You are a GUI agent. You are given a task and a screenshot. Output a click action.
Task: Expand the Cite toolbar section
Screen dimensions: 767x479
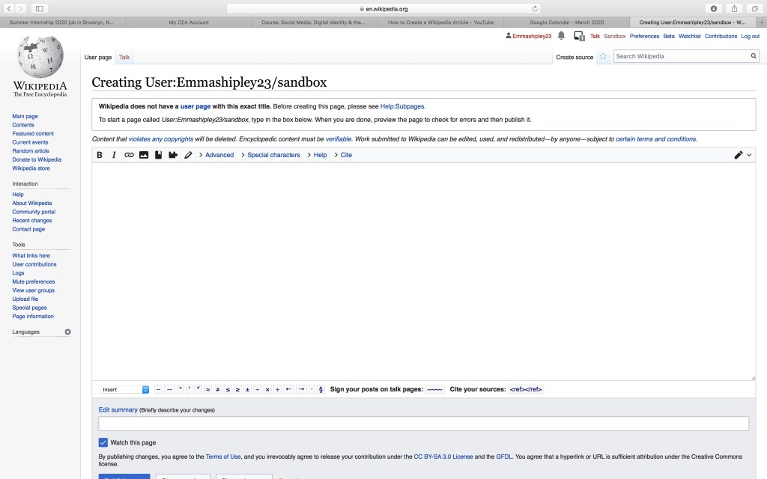click(343, 155)
